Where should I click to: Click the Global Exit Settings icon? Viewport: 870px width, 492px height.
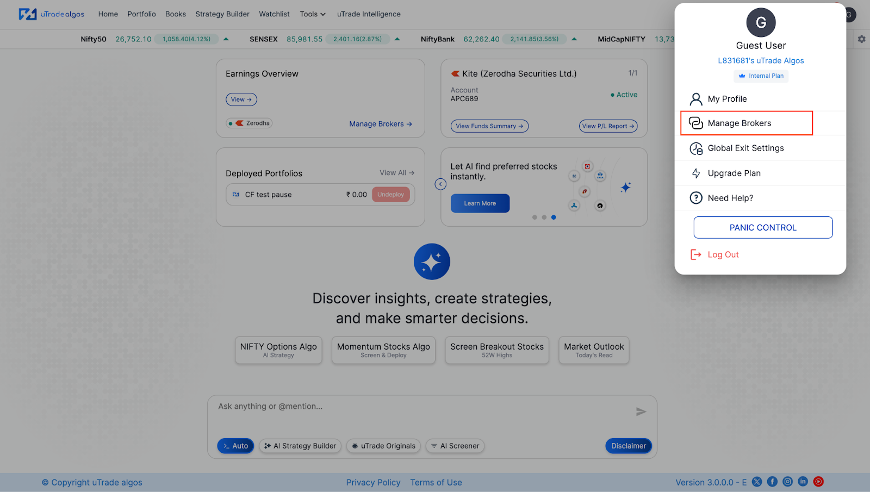[696, 148]
